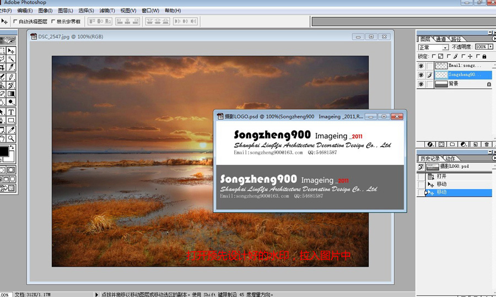Image resolution: width=496 pixels, height=297 pixels.
Task: Click Adobe Online eye image
Action: click(8, 40)
